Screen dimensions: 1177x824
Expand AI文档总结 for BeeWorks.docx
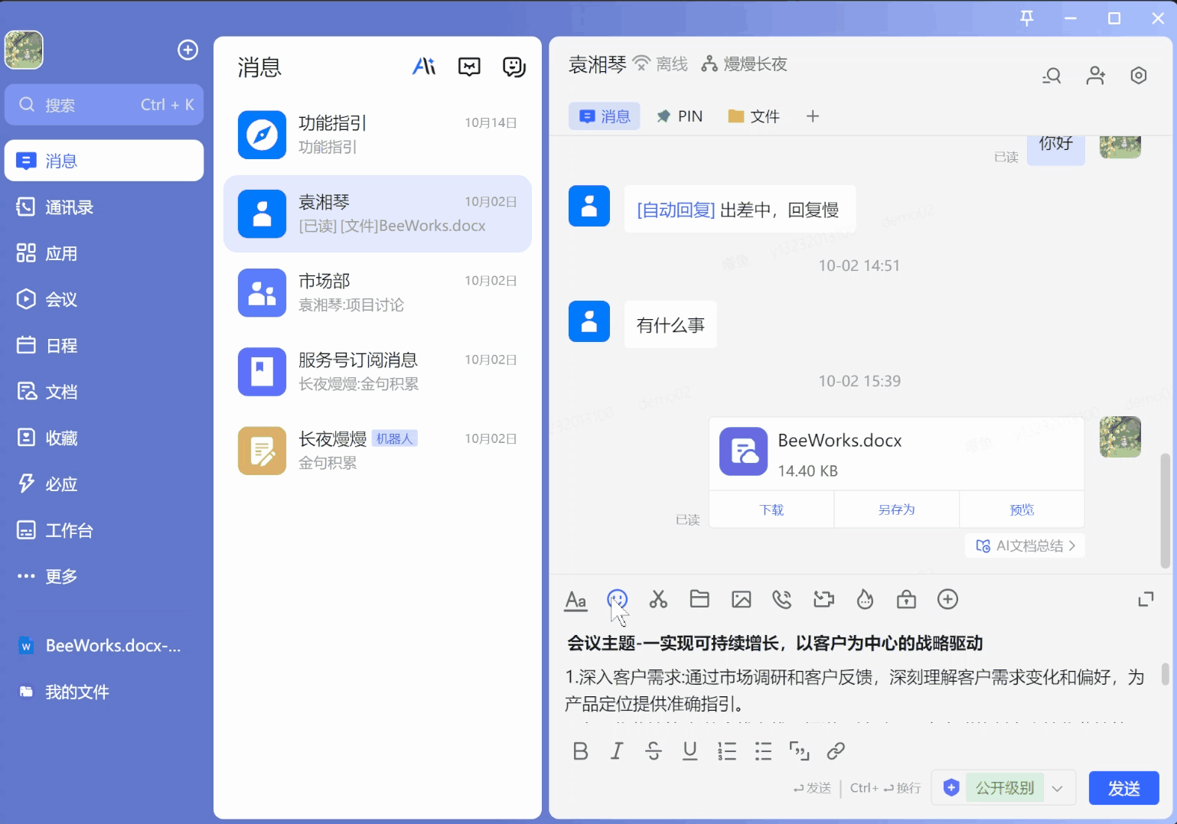[x=1025, y=546]
